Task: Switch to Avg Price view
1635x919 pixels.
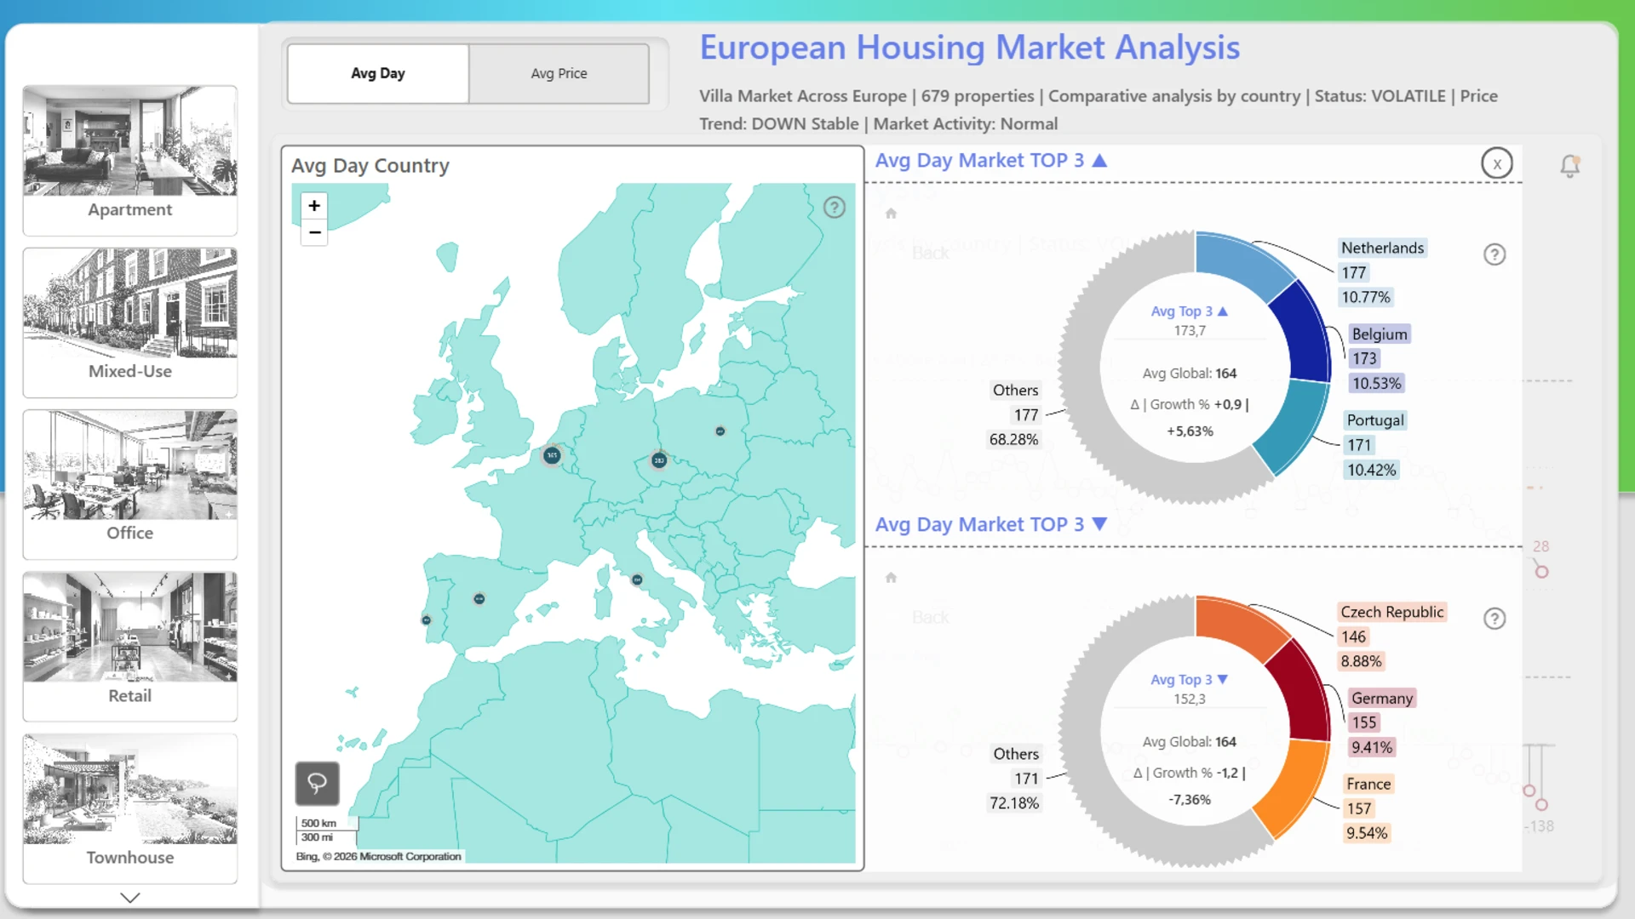Action: [559, 74]
